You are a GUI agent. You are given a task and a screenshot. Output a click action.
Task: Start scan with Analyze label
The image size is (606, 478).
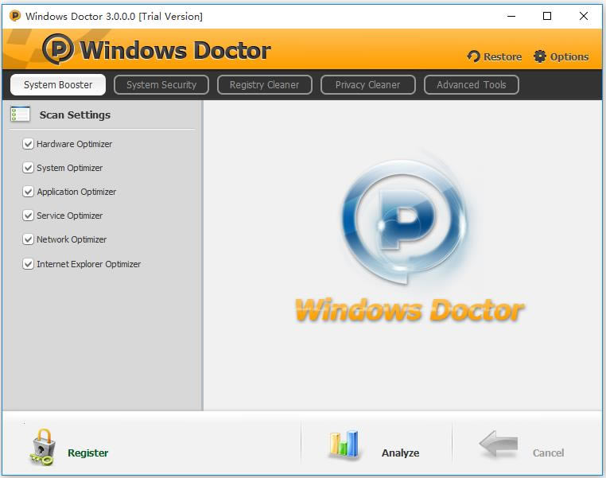pos(400,453)
